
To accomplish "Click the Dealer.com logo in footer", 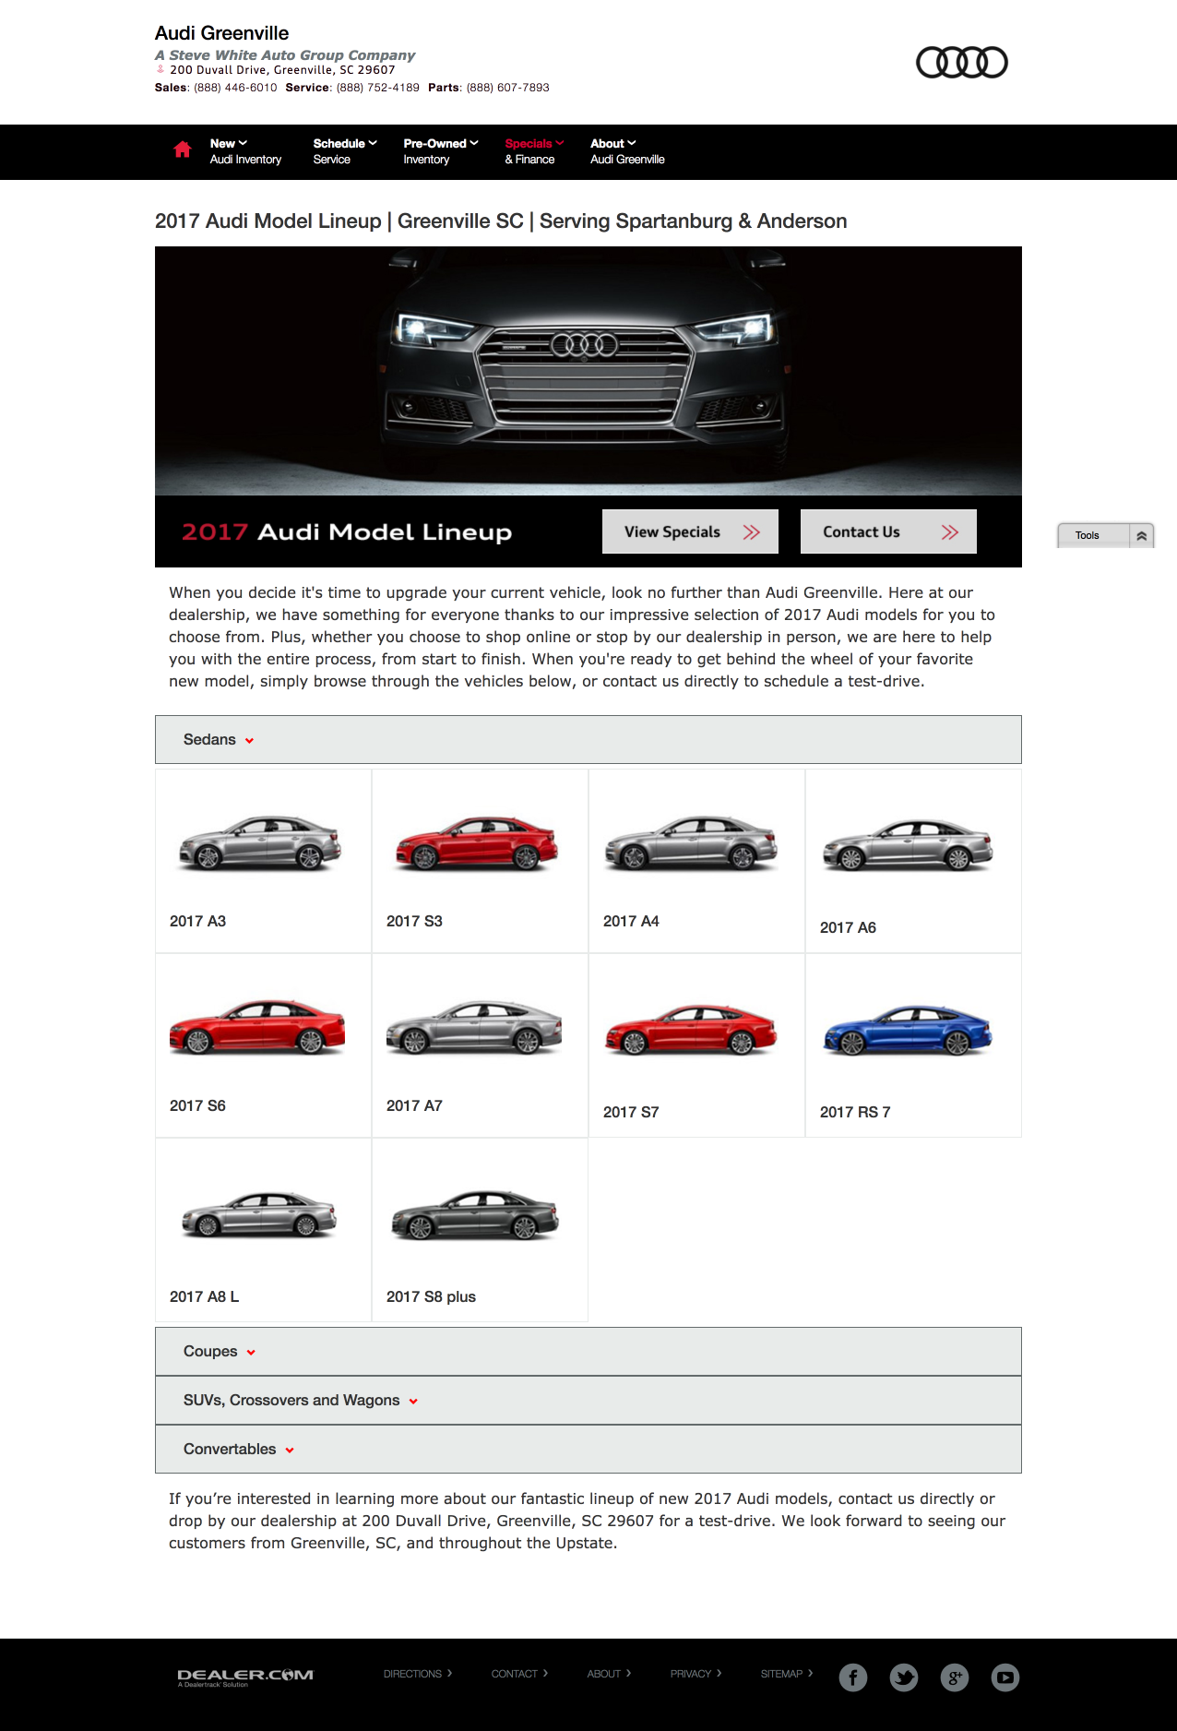I will (245, 1677).
